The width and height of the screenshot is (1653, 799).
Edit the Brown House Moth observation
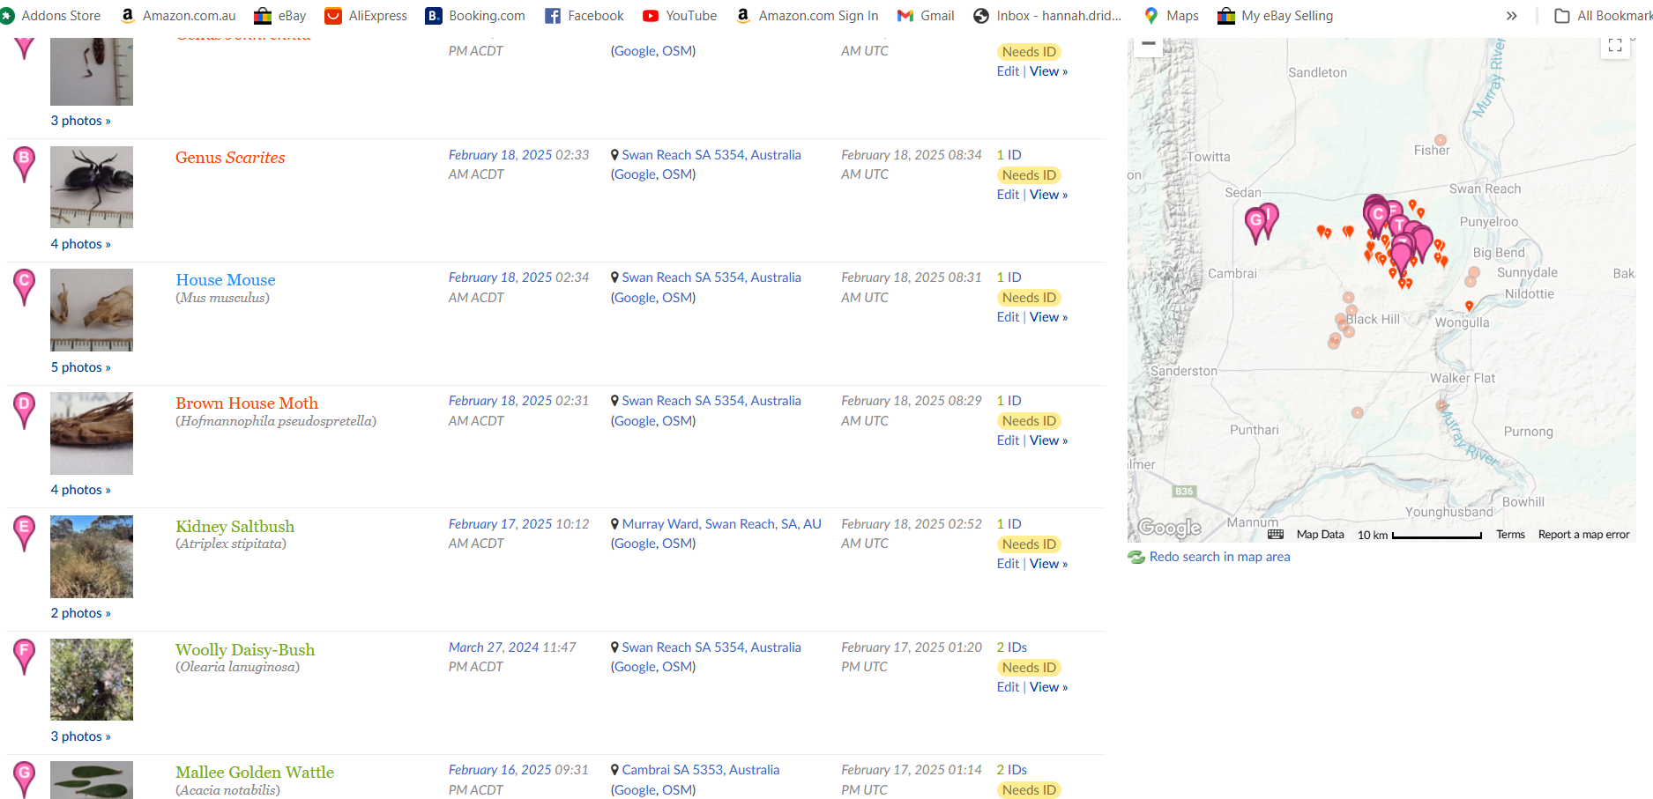click(1008, 440)
